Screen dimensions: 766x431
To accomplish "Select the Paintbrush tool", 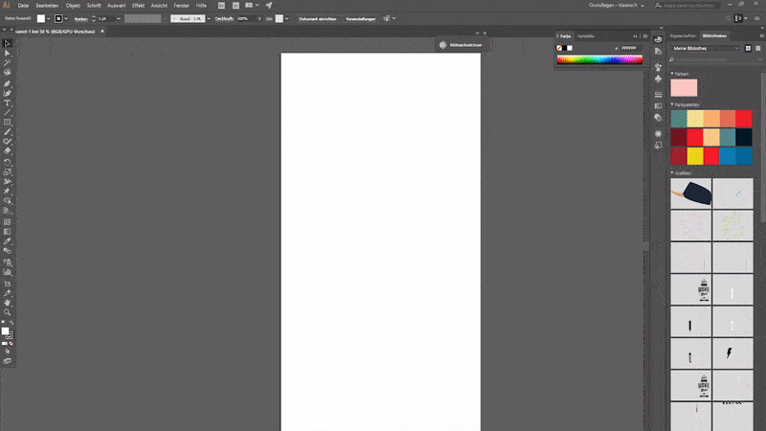I will click(8, 132).
